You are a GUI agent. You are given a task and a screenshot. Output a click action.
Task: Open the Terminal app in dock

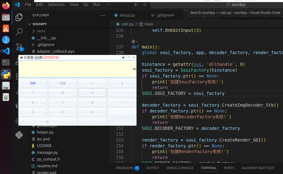coord(6,62)
